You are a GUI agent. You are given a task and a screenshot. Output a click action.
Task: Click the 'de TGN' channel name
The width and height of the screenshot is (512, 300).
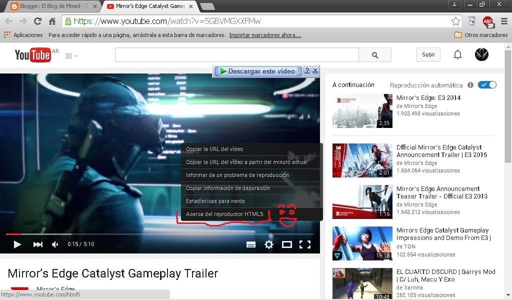point(405,246)
